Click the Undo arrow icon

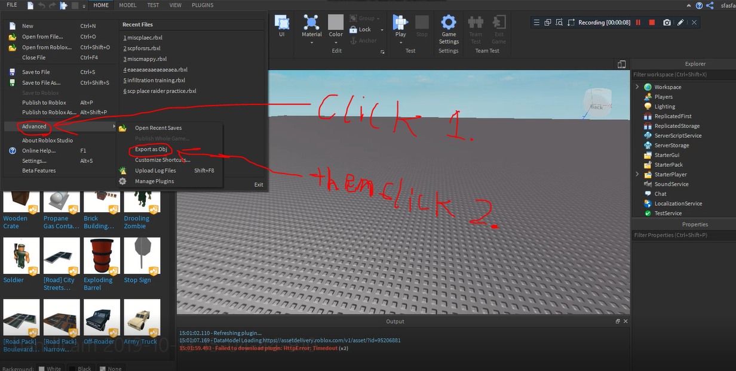coord(41,5)
